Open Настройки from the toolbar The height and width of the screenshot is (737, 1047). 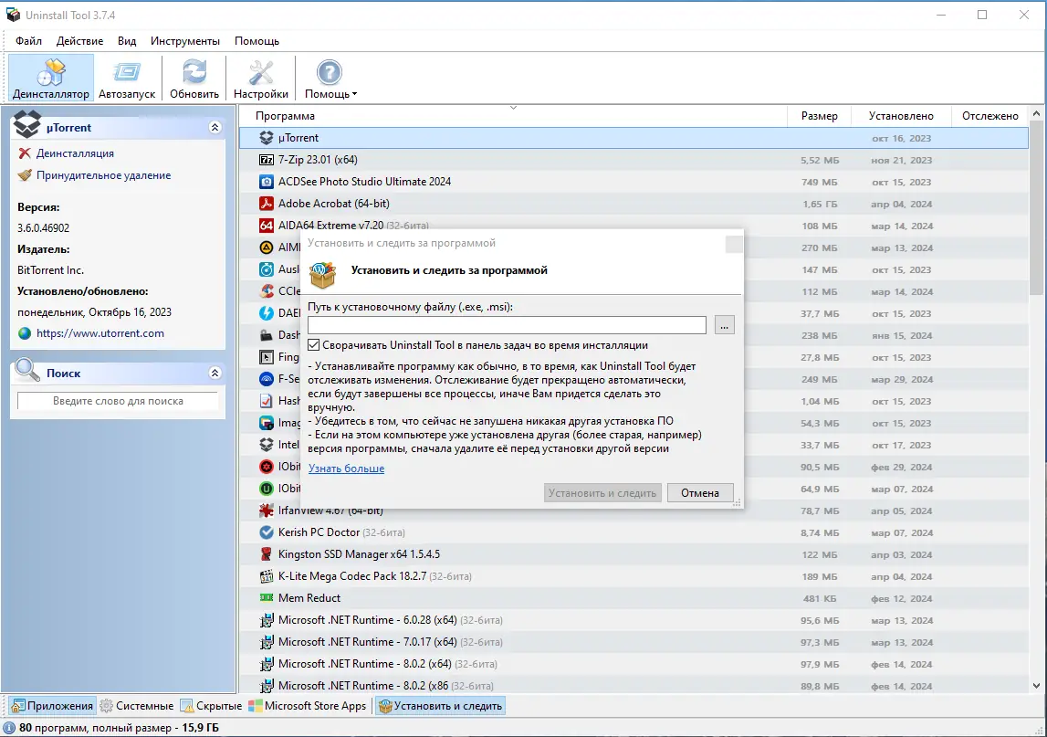(261, 79)
